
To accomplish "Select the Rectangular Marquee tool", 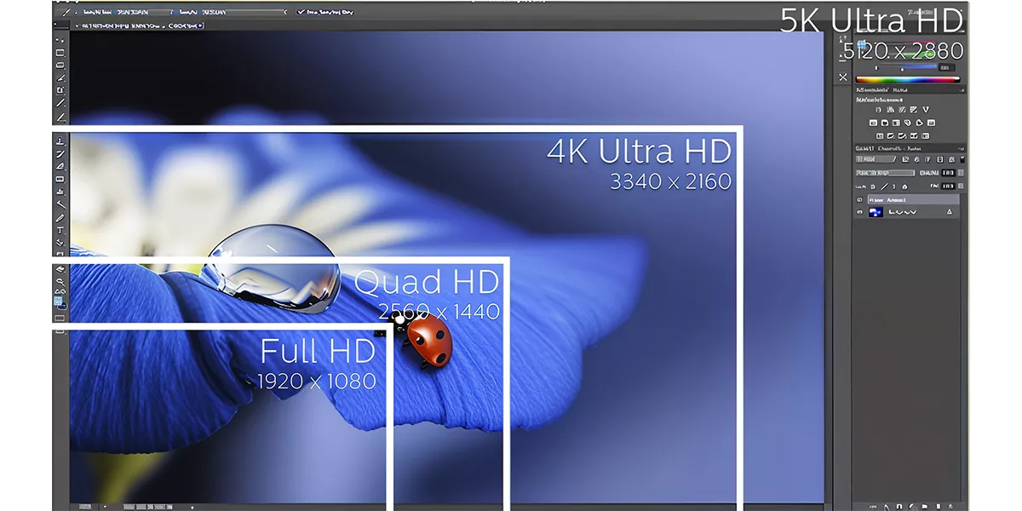I will point(59,51).
